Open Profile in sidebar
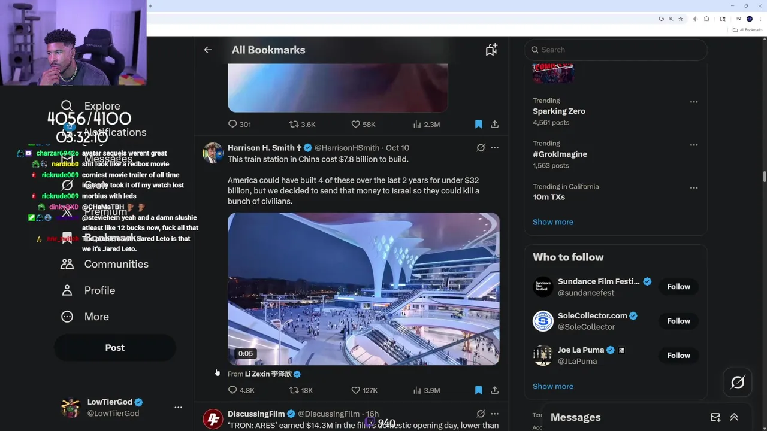Image resolution: width=767 pixels, height=431 pixels. tap(88, 290)
